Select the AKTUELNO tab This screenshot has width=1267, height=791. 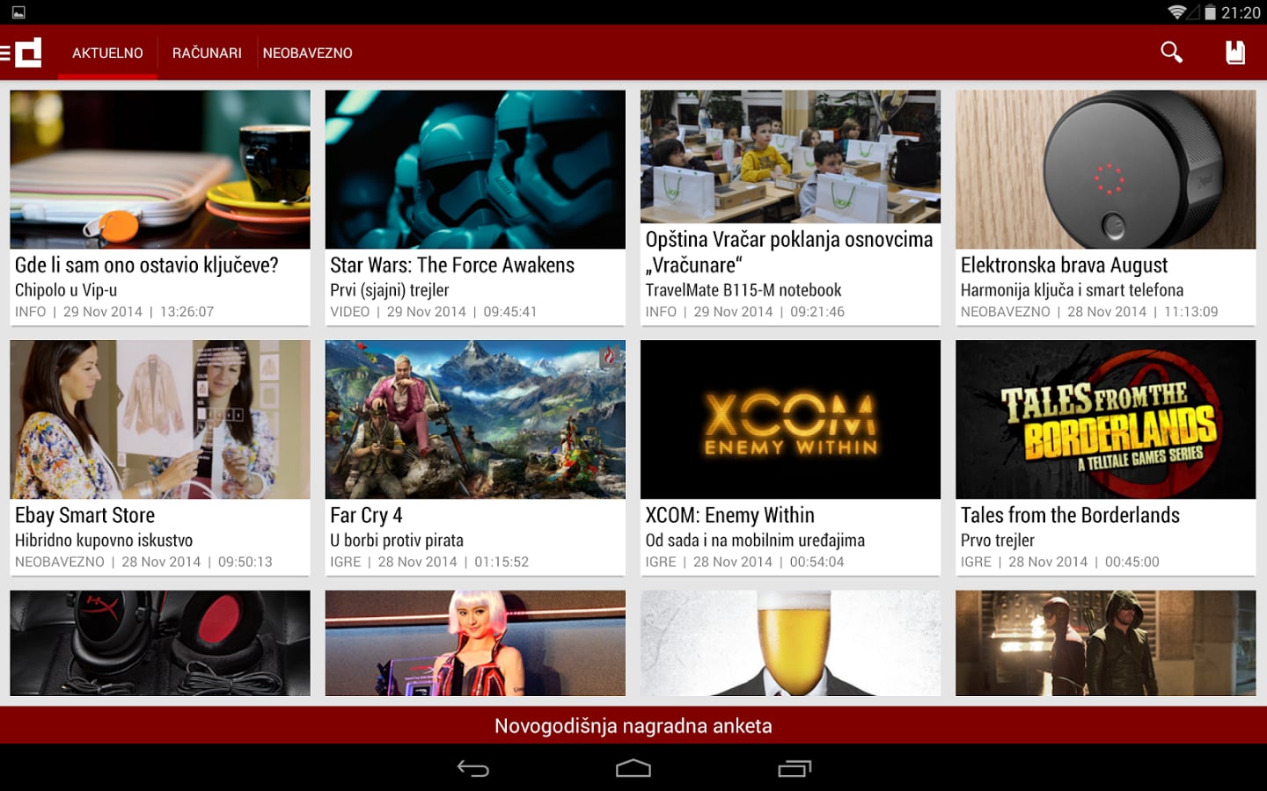pos(107,54)
